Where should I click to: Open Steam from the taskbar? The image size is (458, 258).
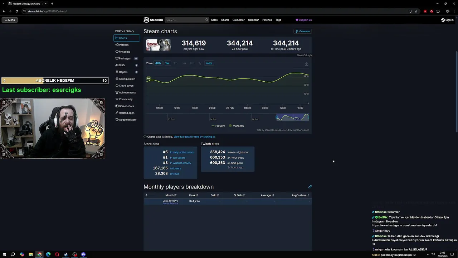coord(66,254)
